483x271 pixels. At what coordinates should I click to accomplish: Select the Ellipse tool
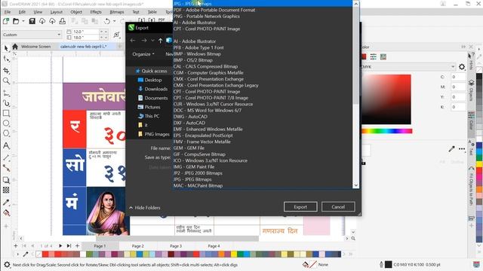[x=6, y=123]
